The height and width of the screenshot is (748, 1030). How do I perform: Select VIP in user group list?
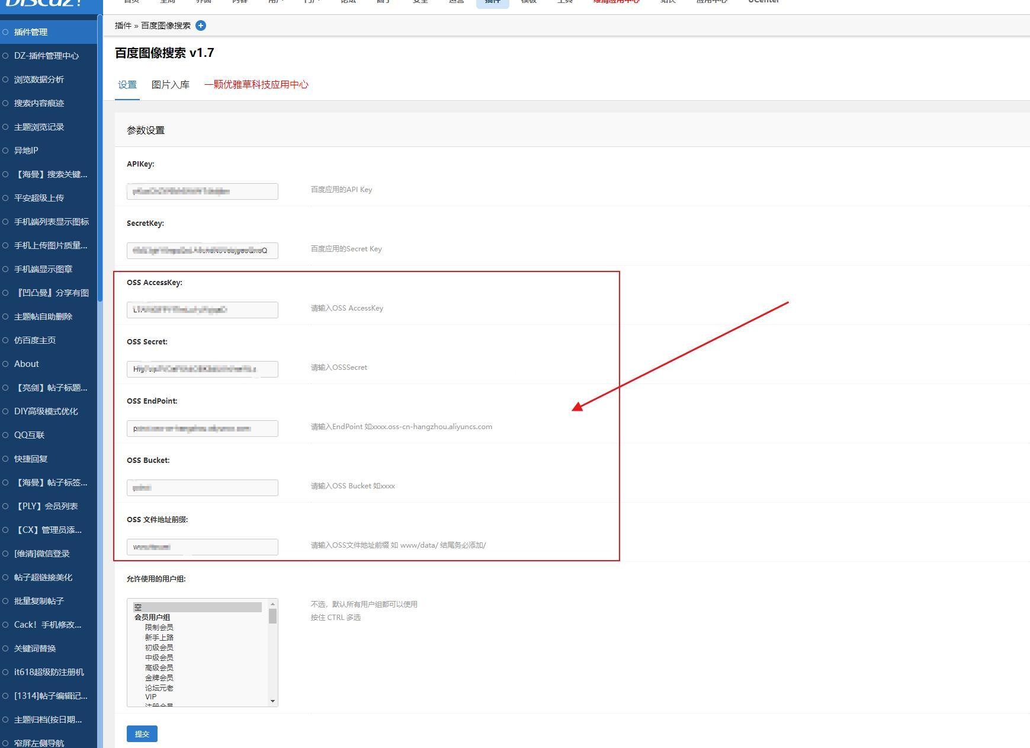pyautogui.click(x=151, y=697)
